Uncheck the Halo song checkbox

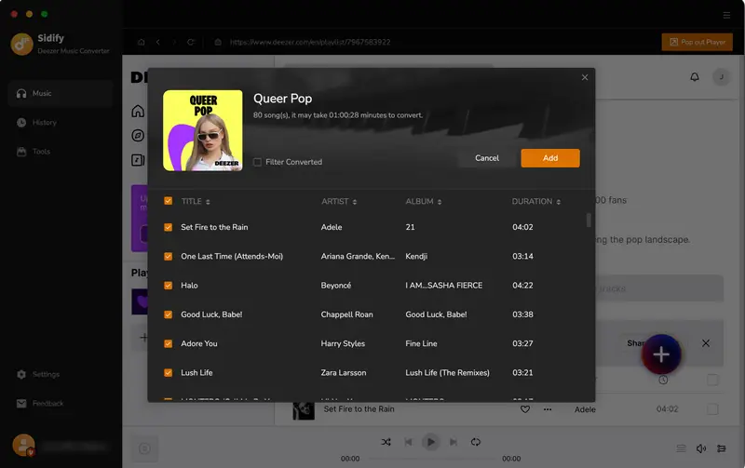[169, 286]
